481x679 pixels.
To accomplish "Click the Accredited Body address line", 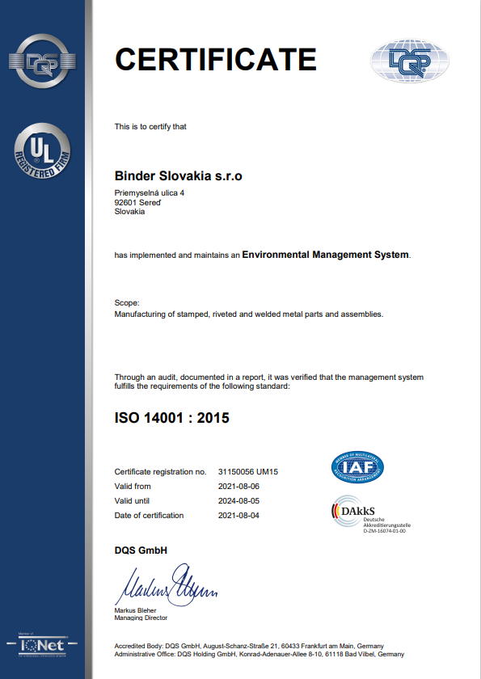I will pyautogui.click(x=249, y=646).
